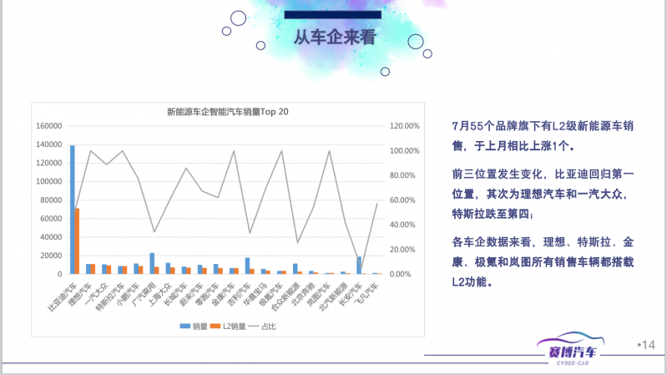Click the axis label 长安汽车

pyautogui.click(x=351, y=294)
